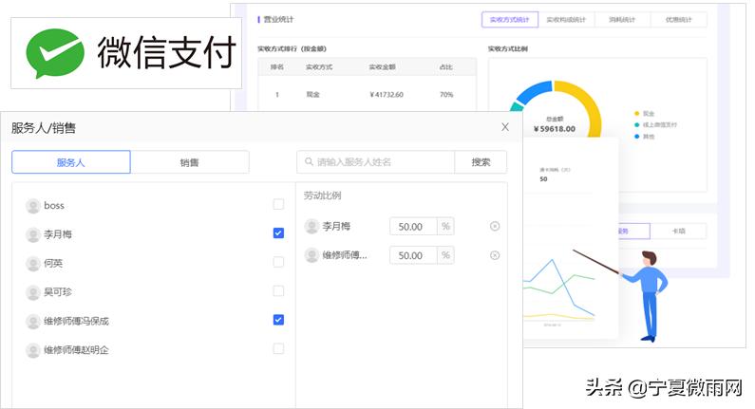Click 李月梅's 50.00 percentage field

[x=413, y=227]
